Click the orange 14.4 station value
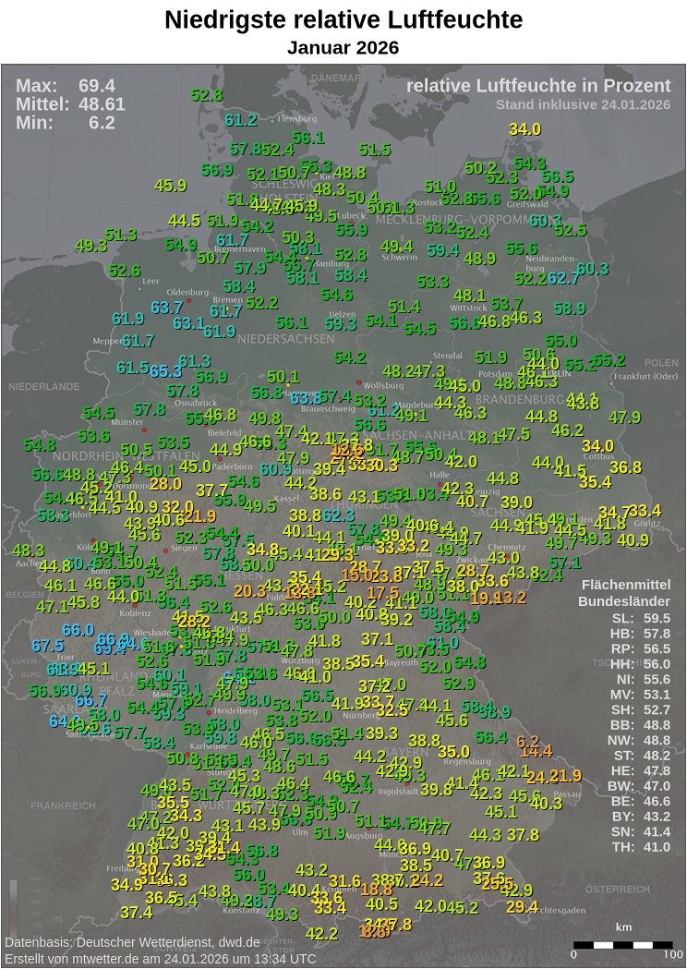Screen dimensions: 687x969 click(536, 752)
